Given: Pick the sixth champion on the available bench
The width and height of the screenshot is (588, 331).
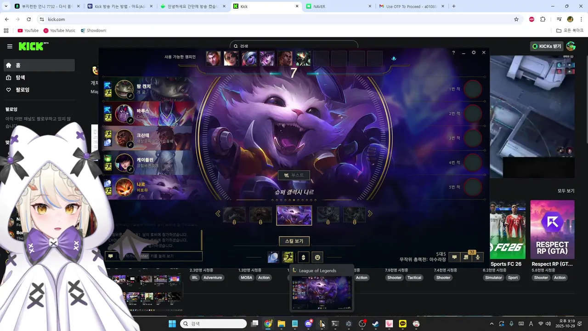Looking at the screenshot, I should 303,58.
